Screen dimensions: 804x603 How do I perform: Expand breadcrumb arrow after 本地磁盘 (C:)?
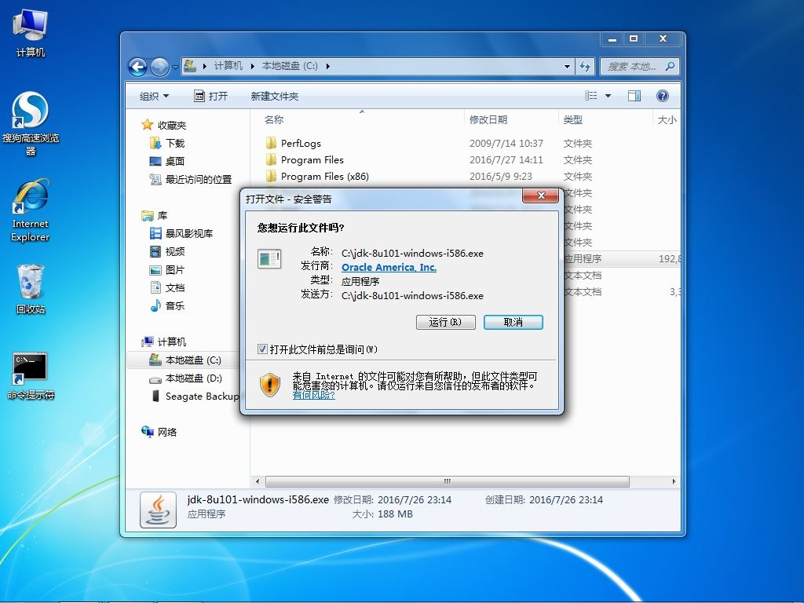click(327, 66)
